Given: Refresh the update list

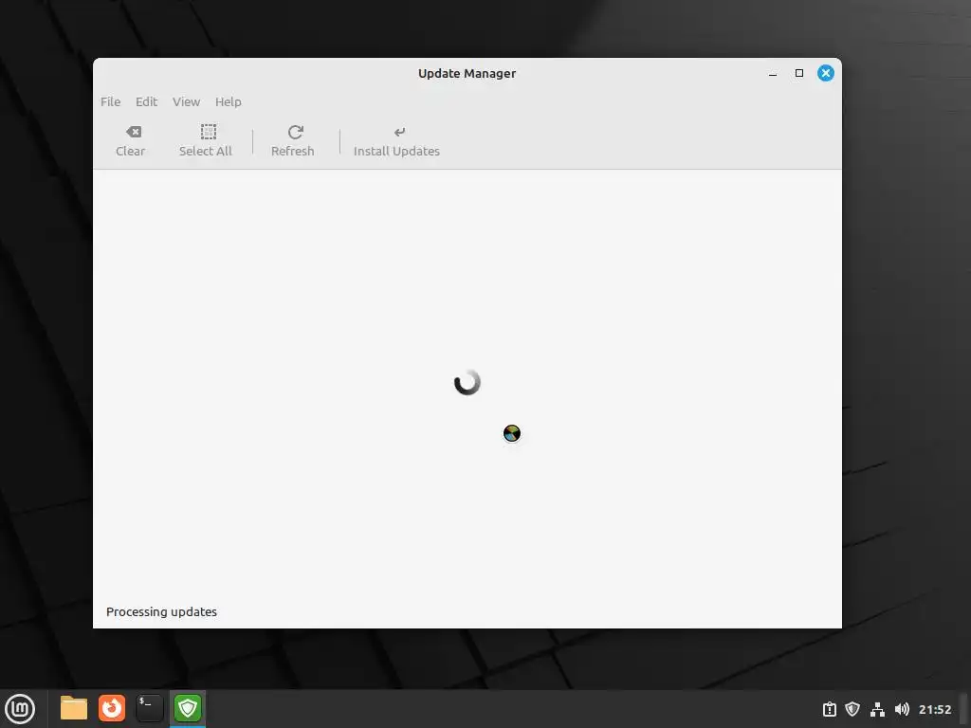Looking at the screenshot, I should pyautogui.click(x=293, y=141).
